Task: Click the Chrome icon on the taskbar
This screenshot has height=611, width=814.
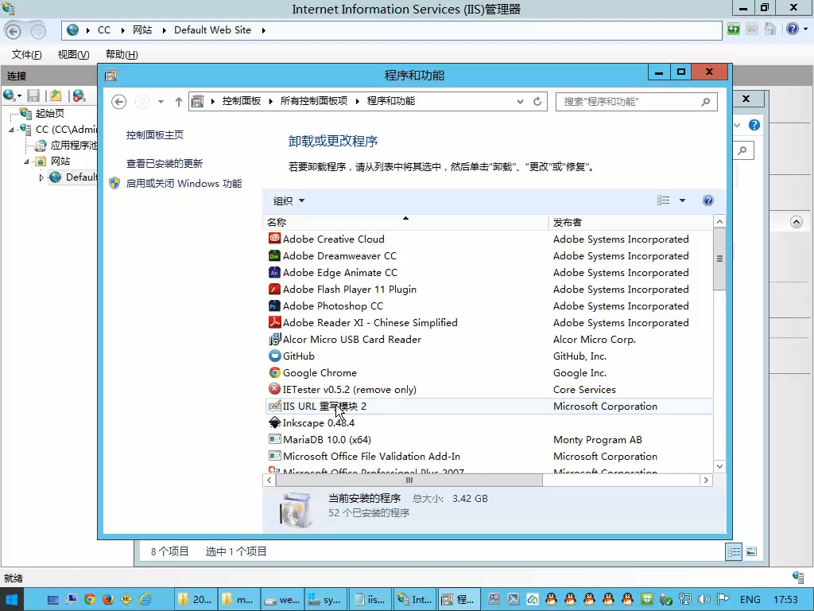Action: coord(89,599)
